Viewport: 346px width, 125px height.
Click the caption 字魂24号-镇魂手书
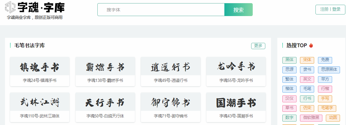[40, 81]
